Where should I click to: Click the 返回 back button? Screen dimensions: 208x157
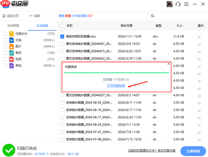click(x=35, y=16)
